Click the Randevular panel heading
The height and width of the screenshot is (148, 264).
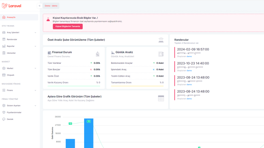pos(181,40)
